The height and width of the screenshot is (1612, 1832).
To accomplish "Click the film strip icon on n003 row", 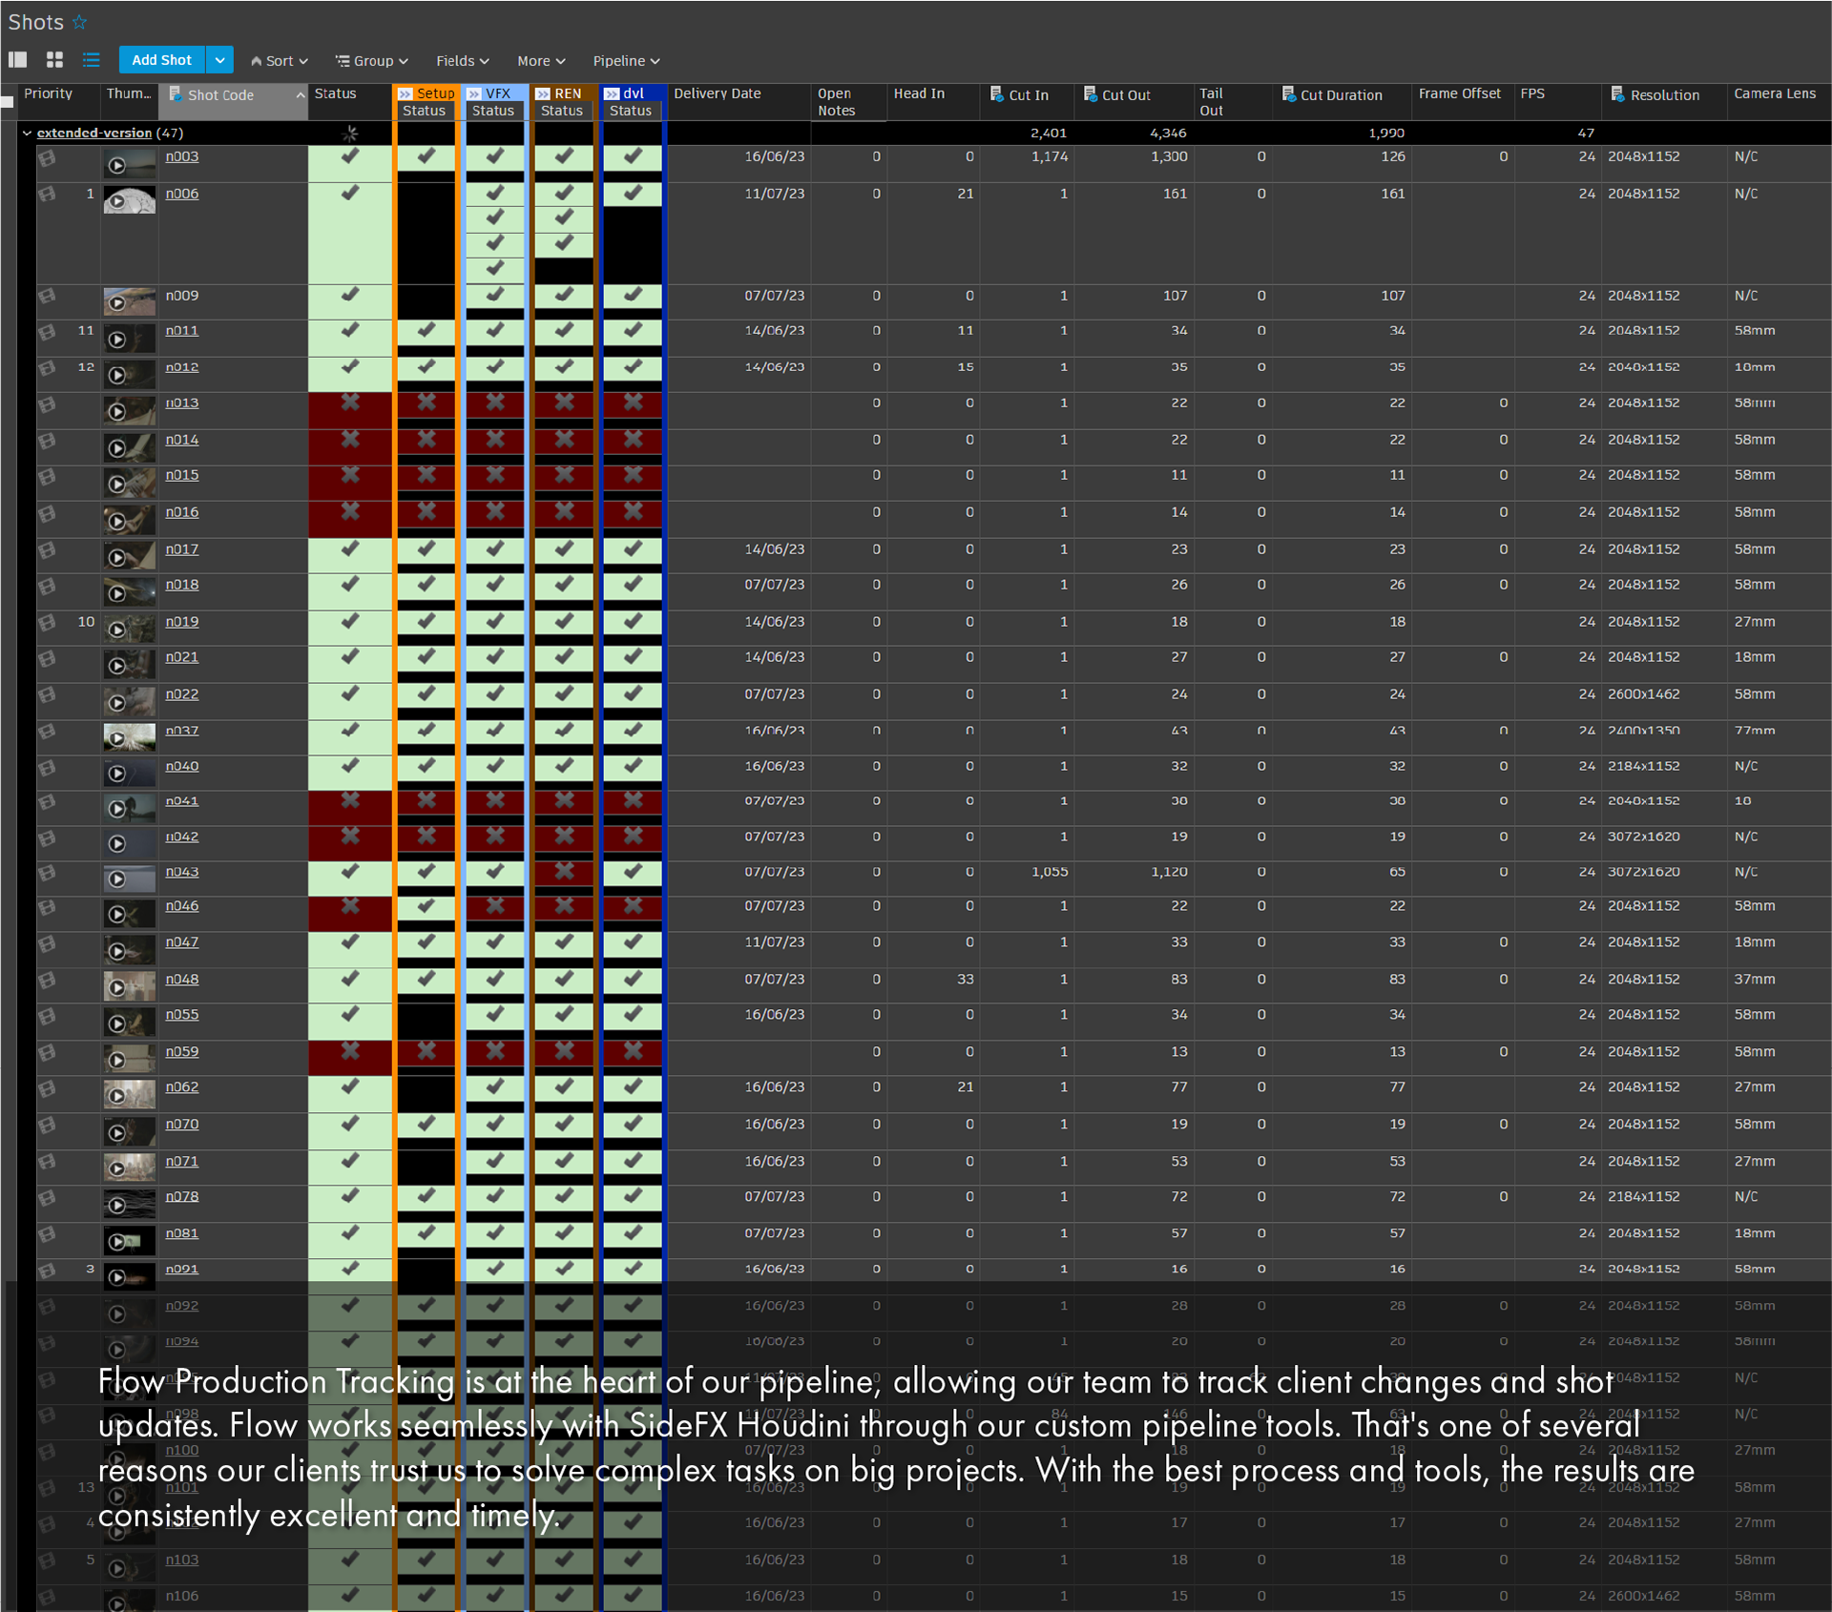I will coord(47,158).
